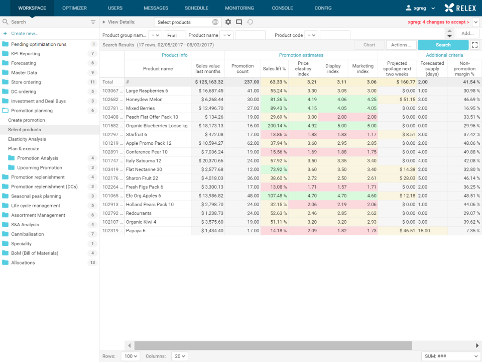
Task: Open the view settings gear icon
Action: point(228,22)
